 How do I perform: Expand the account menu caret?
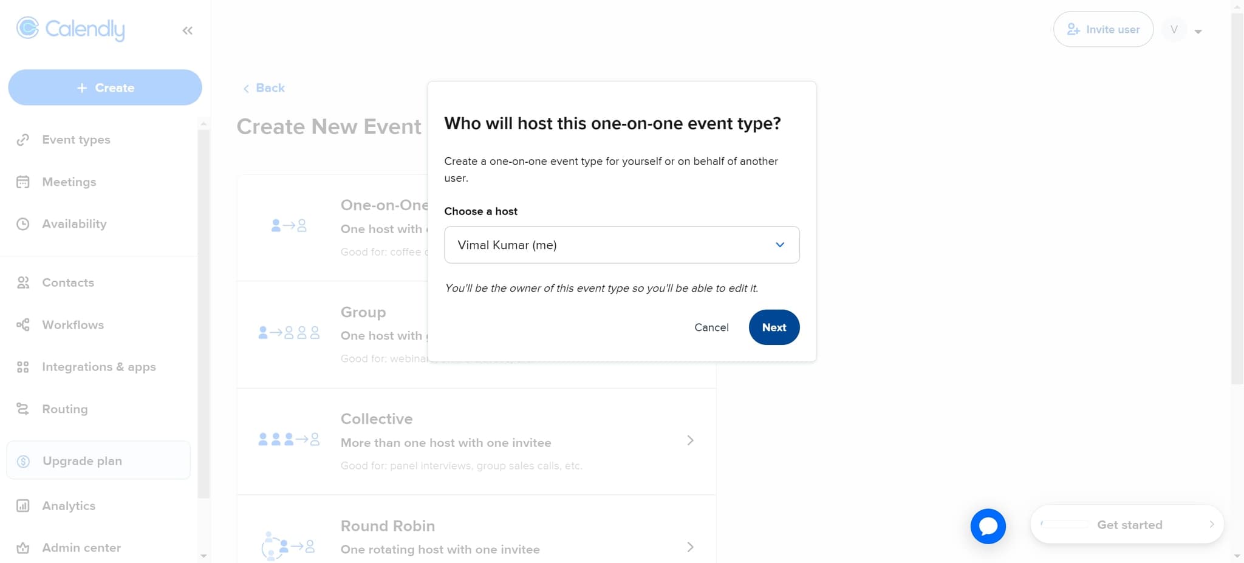[x=1198, y=32]
